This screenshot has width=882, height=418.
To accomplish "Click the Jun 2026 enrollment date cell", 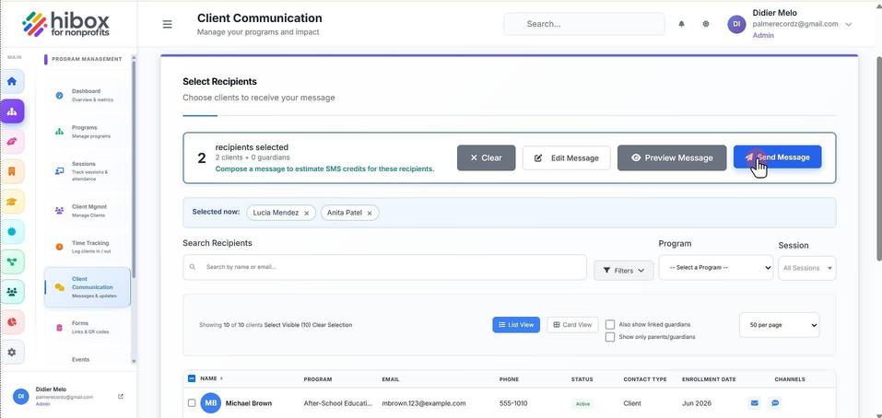I will point(698,403).
